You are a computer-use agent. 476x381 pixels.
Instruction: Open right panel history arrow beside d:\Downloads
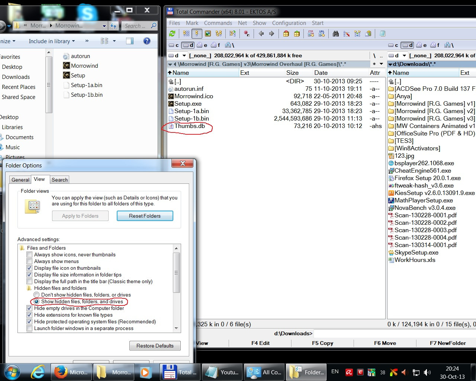390,64
